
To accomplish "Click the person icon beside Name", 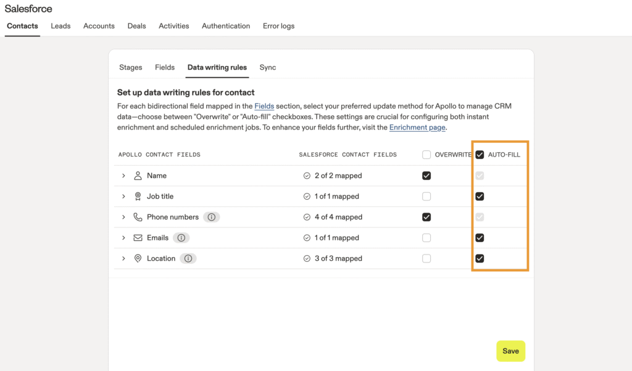I will (x=138, y=176).
